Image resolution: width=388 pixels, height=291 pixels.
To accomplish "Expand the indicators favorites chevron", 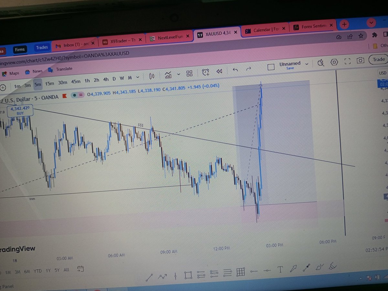I will click(178, 74).
